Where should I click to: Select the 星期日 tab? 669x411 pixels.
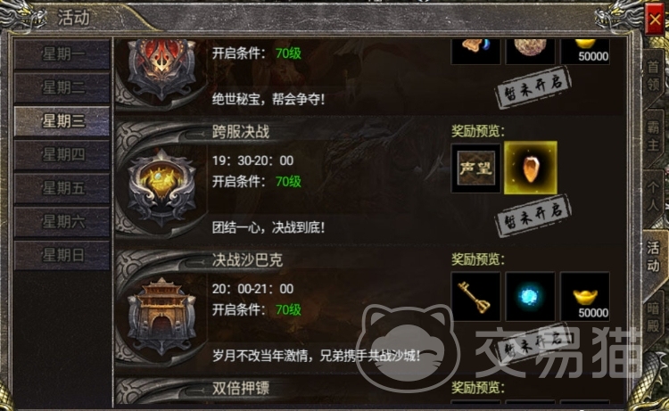pos(62,255)
